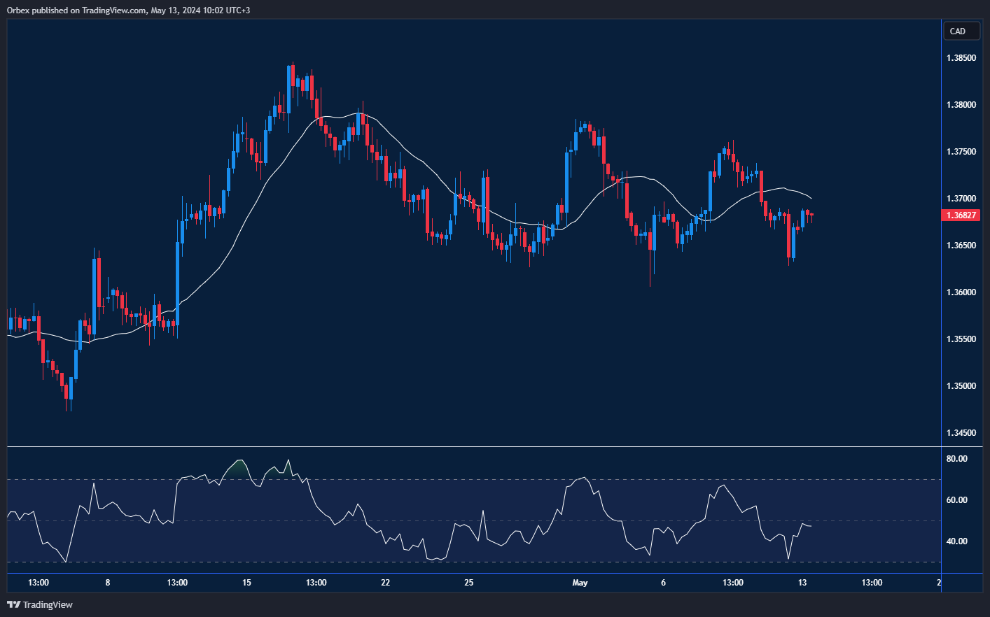
Task: Click the 1.35500 price axis label
Action: (961, 339)
